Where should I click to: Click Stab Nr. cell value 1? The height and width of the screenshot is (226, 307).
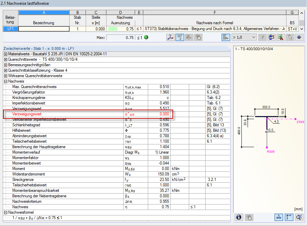point(78,29)
